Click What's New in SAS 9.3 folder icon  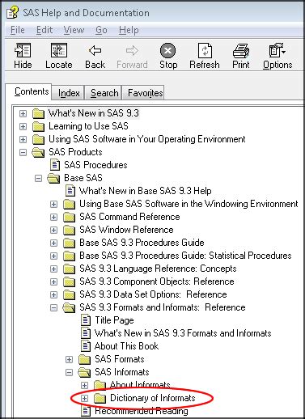point(38,113)
